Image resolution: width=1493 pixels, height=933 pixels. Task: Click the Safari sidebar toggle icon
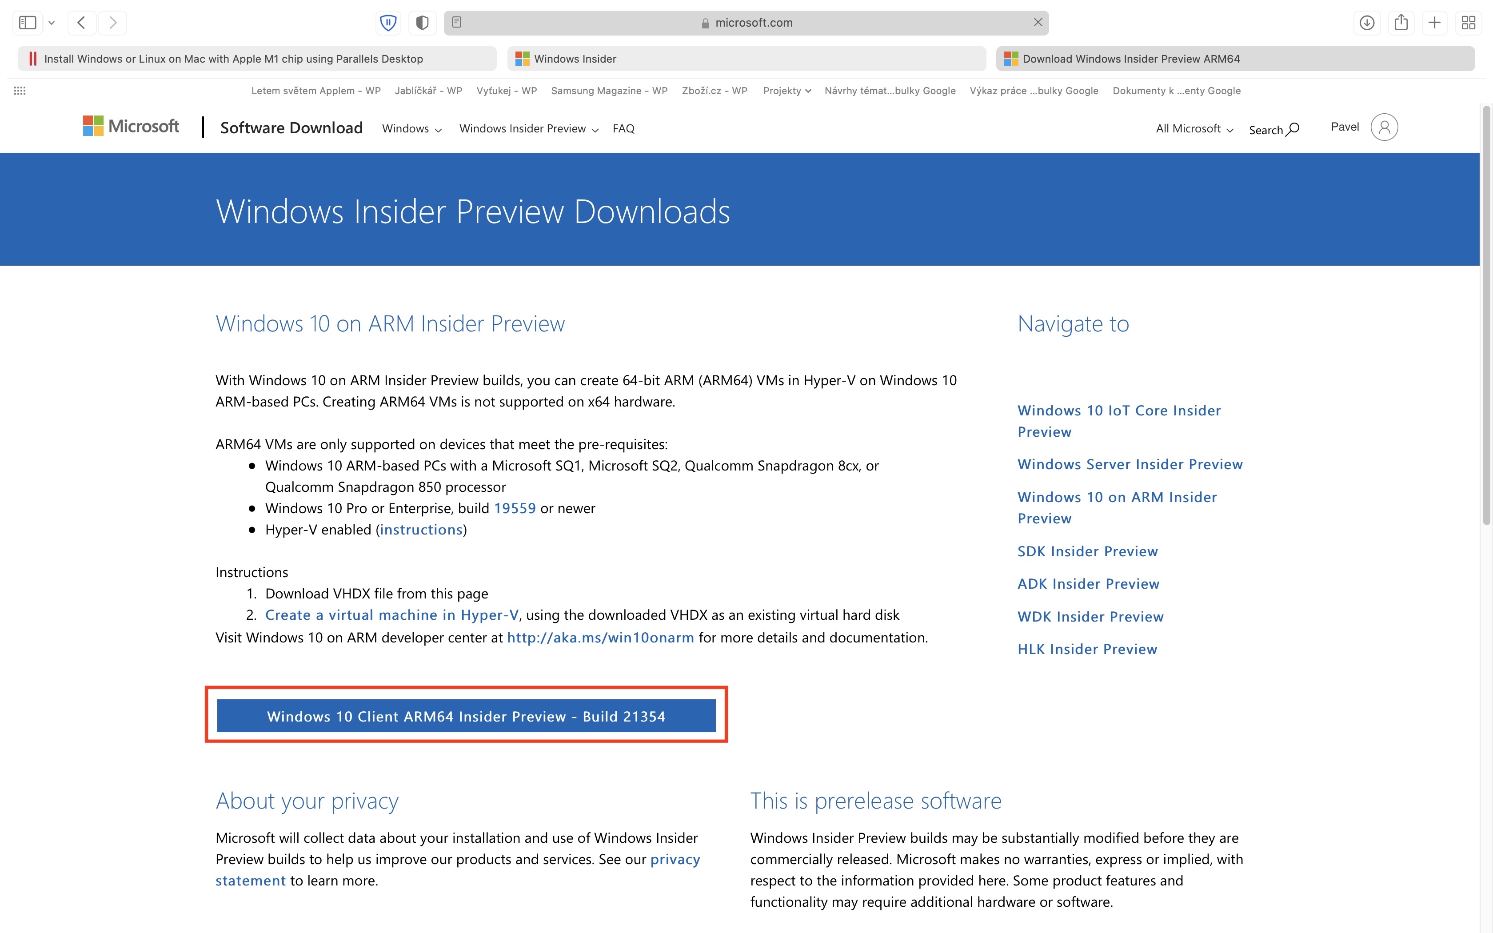[x=28, y=23]
